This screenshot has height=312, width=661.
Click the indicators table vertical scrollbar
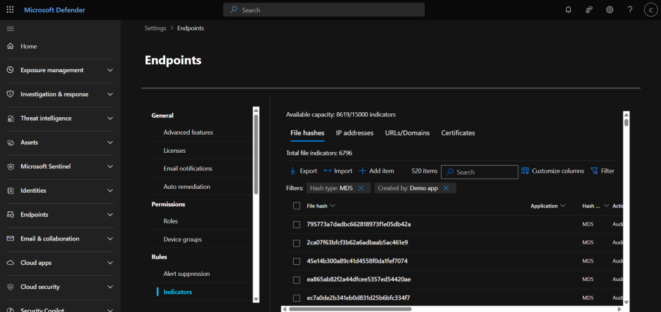pos(626,122)
